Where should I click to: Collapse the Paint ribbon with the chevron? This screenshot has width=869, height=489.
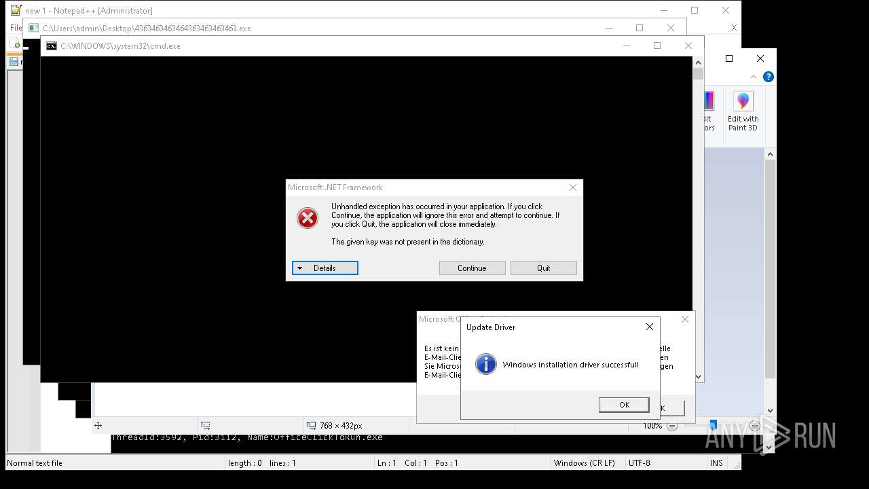pyautogui.click(x=754, y=77)
